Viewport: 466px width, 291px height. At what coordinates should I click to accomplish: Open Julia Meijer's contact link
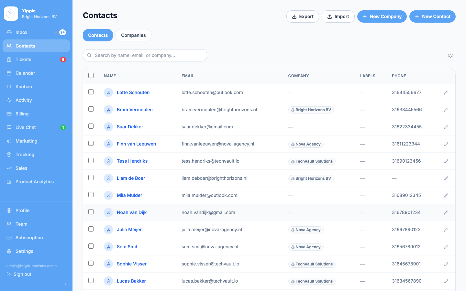pos(129,230)
